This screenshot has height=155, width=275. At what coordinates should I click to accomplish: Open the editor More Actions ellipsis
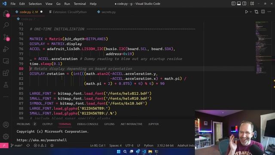click(269, 12)
